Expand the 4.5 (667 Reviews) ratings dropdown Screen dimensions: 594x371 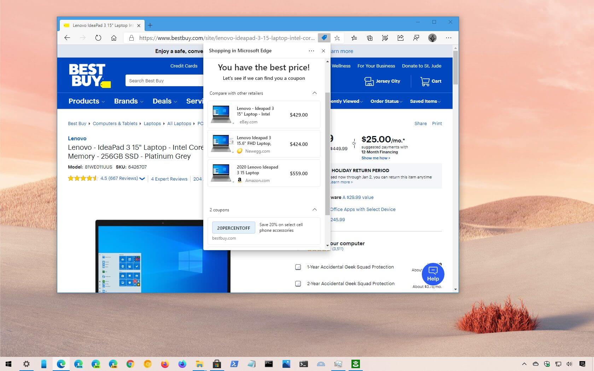[142, 179]
